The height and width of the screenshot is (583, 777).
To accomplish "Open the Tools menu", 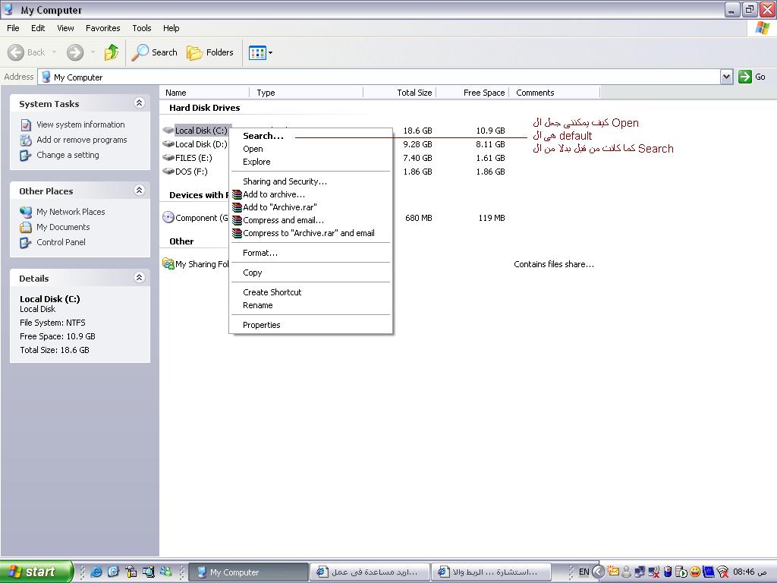I will coord(142,28).
